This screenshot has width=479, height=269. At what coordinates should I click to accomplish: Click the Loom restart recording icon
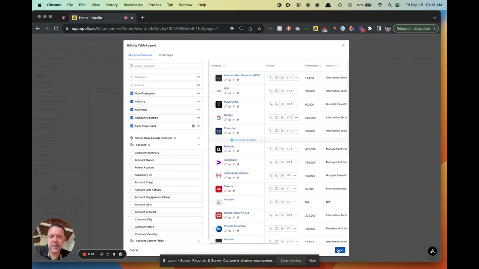pyautogui.click(x=108, y=254)
